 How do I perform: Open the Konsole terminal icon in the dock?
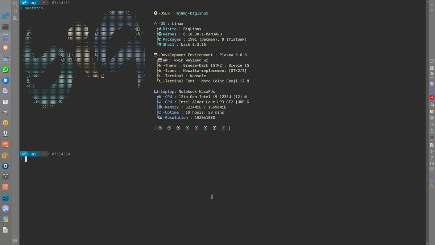click(x=5, y=26)
